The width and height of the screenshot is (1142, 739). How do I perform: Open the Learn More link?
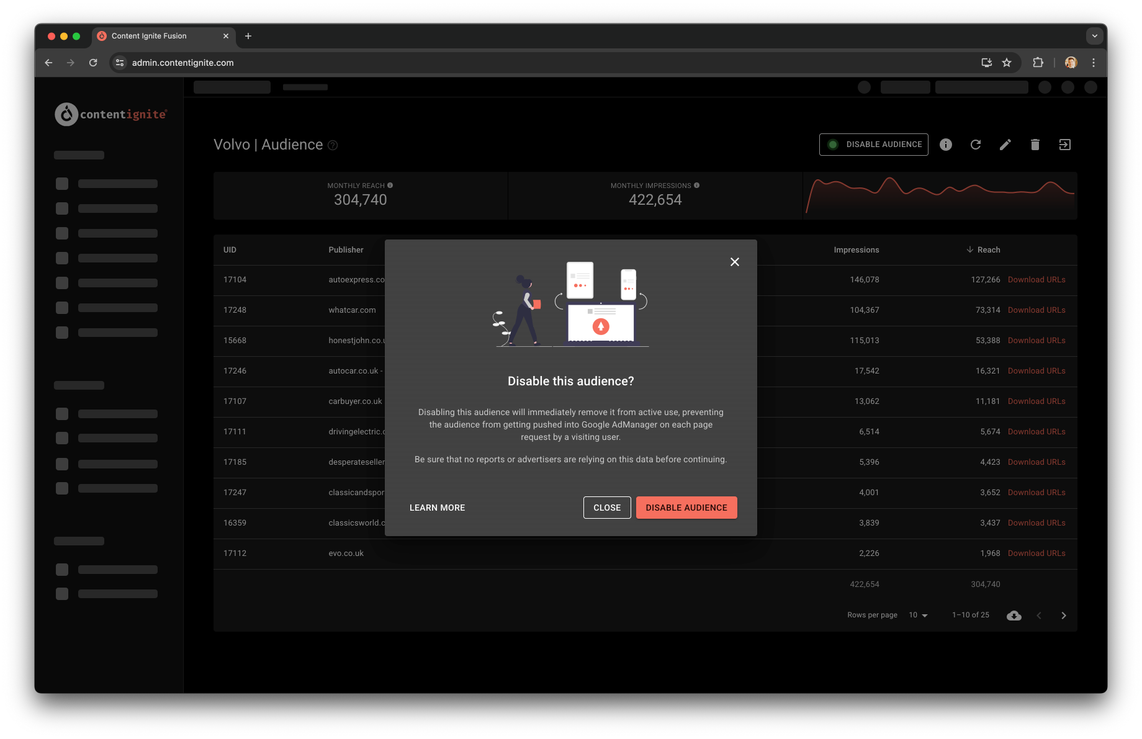point(437,508)
